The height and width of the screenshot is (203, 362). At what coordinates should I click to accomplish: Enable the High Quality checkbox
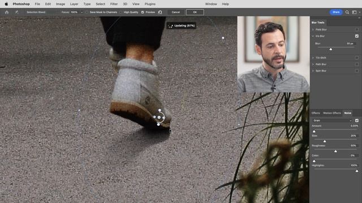(x=120, y=12)
